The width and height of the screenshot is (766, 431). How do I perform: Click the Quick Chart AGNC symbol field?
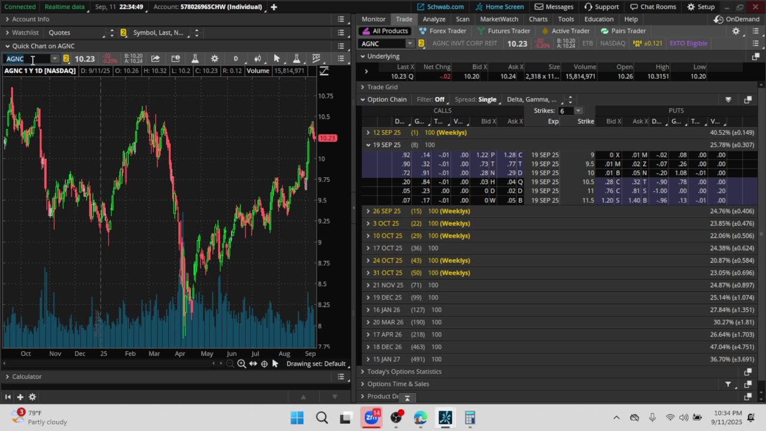pyautogui.click(x=26, y=59)
